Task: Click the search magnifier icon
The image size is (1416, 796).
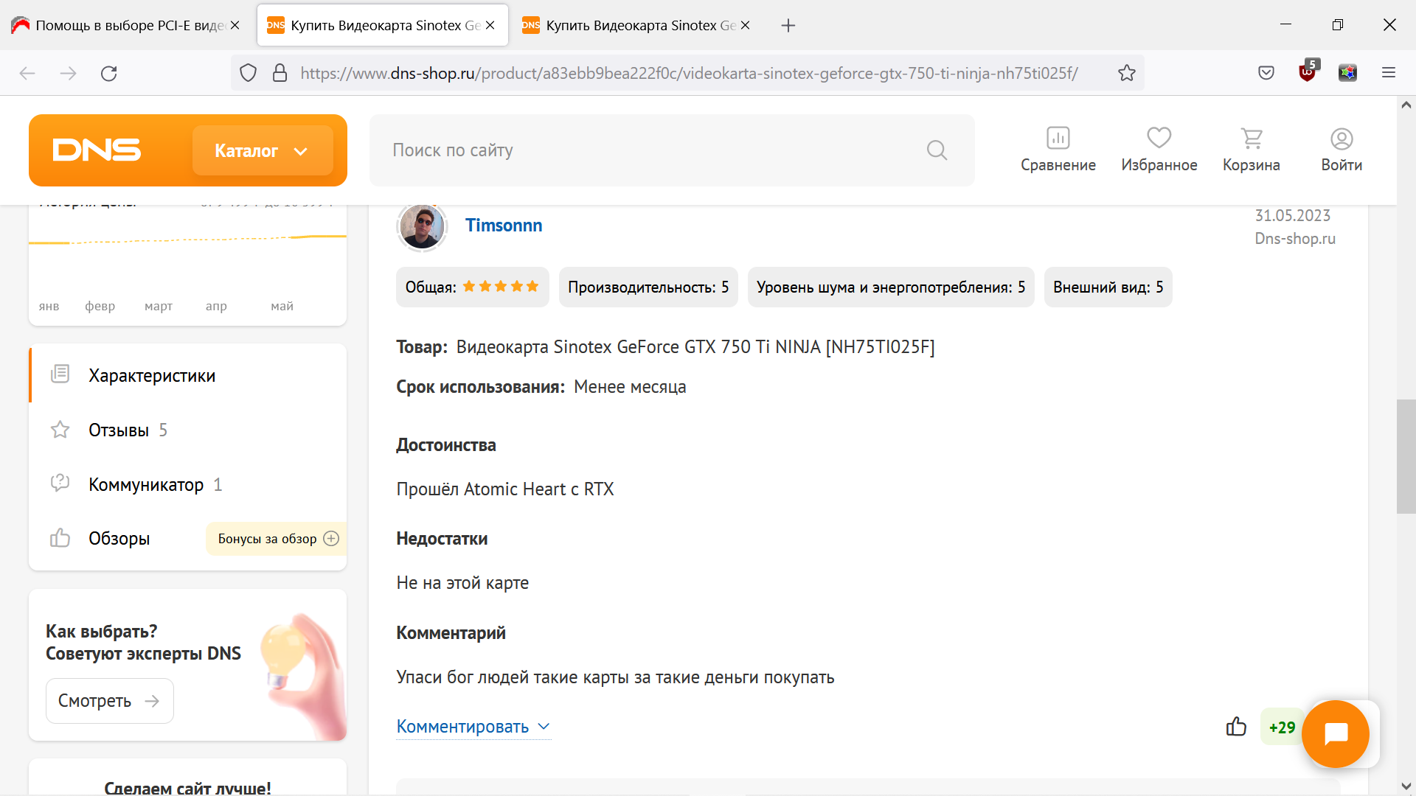Action: tap(937, 150)
